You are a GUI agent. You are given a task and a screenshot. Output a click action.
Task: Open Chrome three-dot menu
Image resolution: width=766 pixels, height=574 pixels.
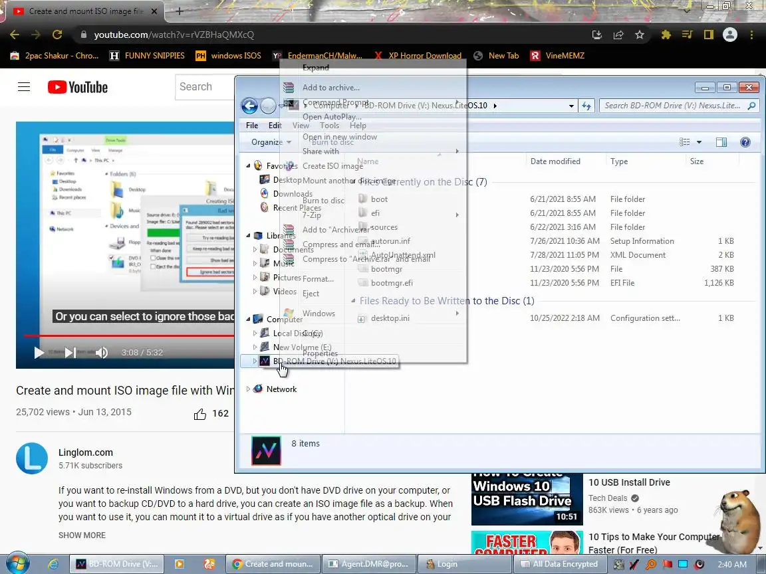pos(751,35)
